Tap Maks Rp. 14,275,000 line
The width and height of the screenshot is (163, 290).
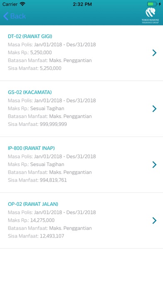31,220
